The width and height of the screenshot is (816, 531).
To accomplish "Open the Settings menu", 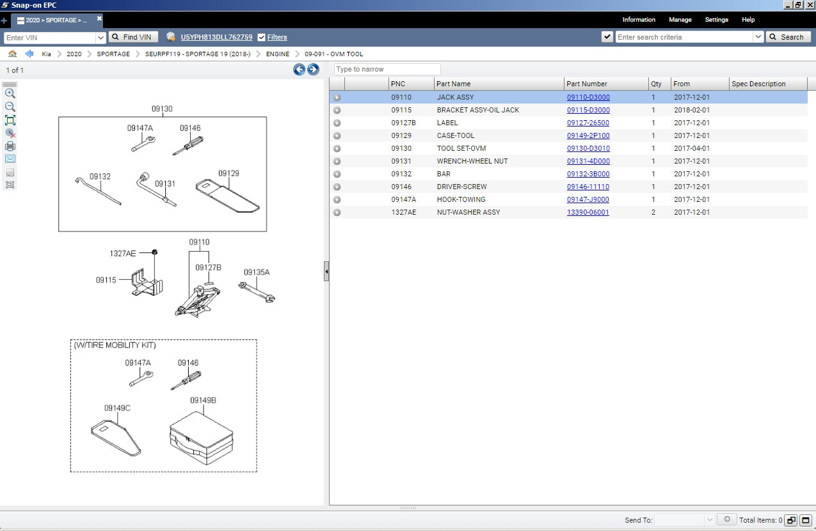I will tap(716, 20).
